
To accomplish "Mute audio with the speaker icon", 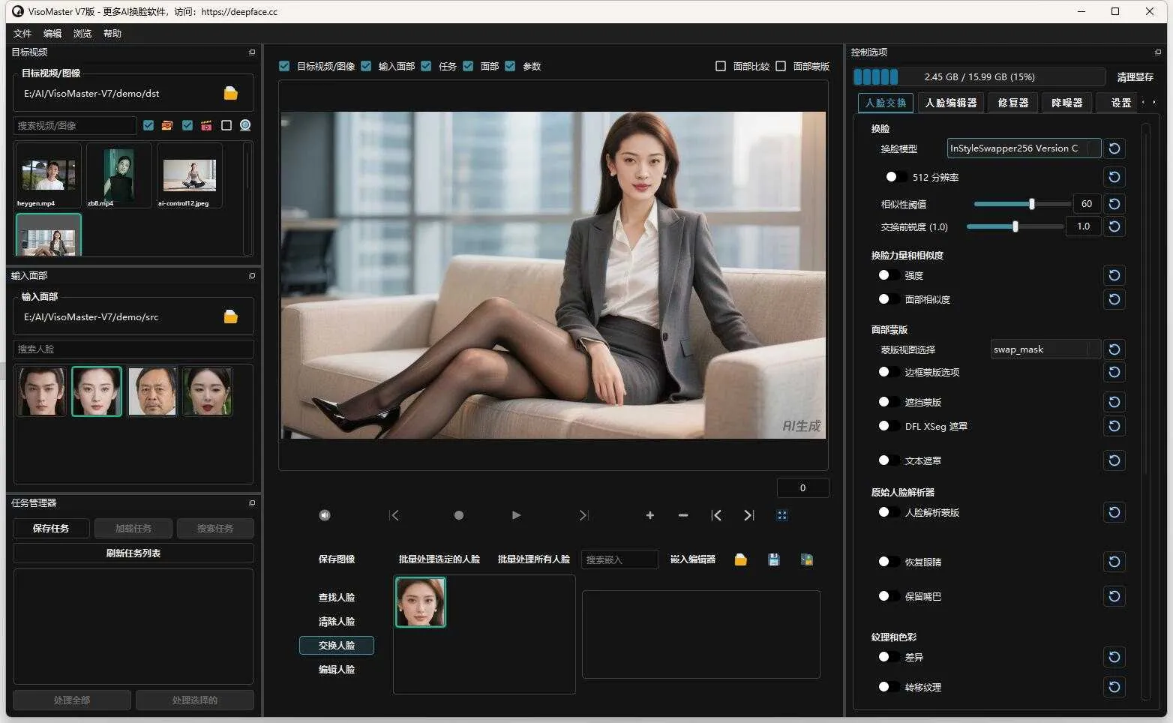I will pyautogui.click(x=324, y=515).
